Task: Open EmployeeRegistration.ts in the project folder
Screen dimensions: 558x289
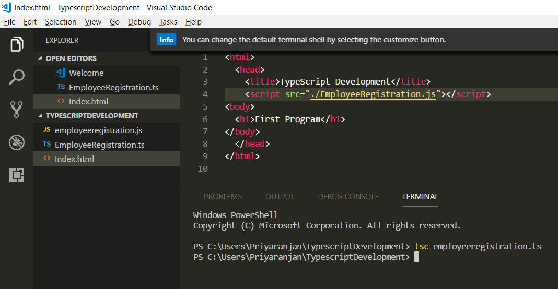Action: 107,144
